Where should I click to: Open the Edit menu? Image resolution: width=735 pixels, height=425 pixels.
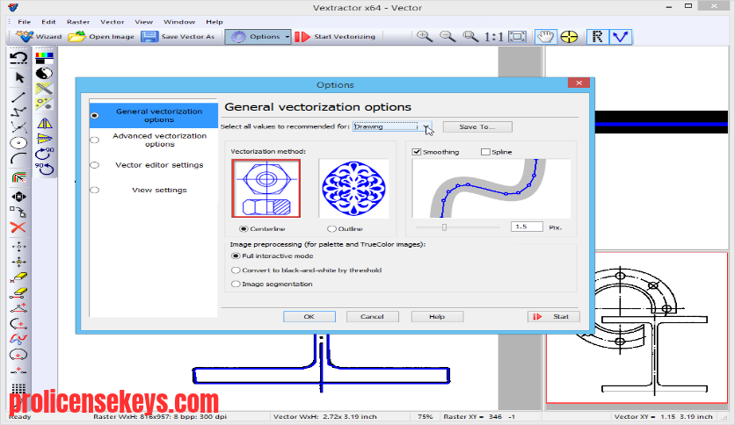point(48,22)
